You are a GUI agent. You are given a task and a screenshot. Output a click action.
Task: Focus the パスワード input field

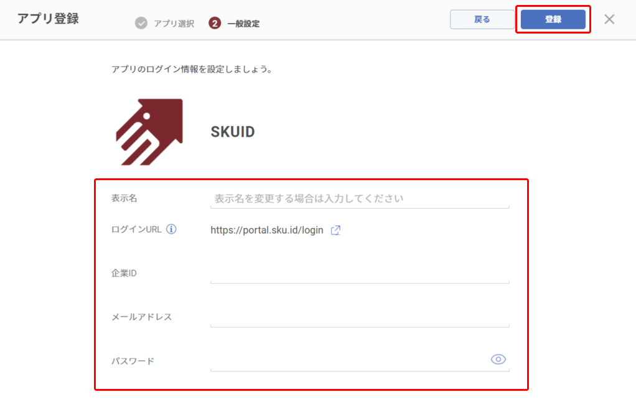[349, 361]
